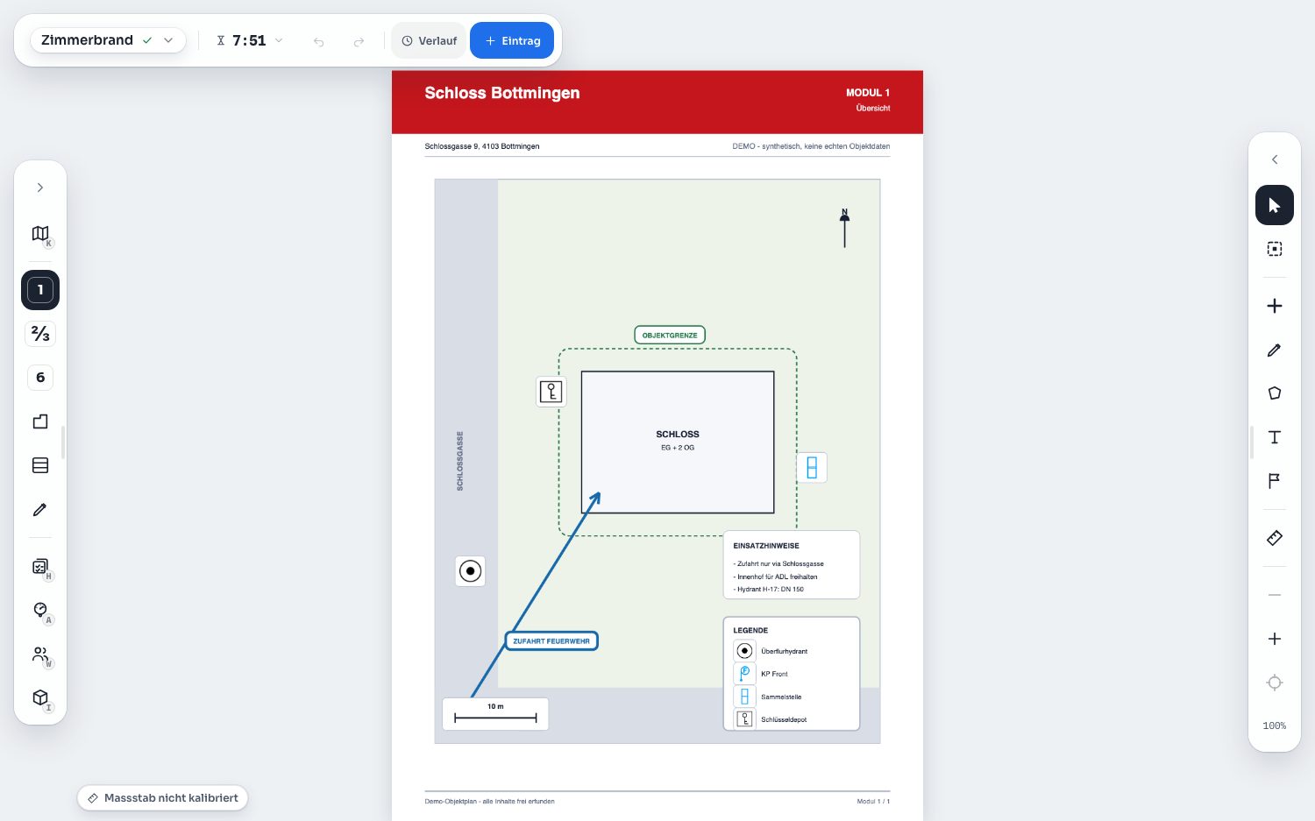
Task: Select the Objektgrenze label
Action: pos(670,335)
